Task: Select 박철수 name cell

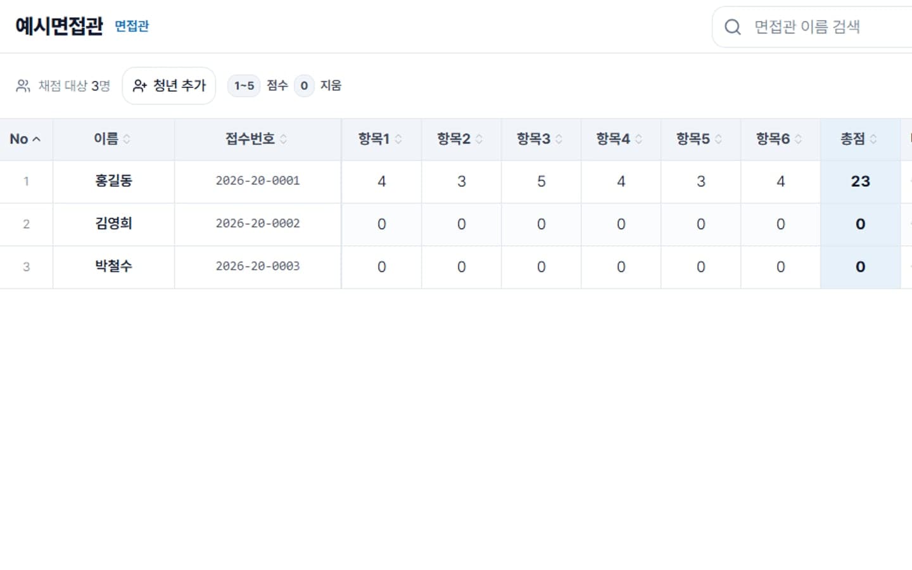Action: coord(114,267)
